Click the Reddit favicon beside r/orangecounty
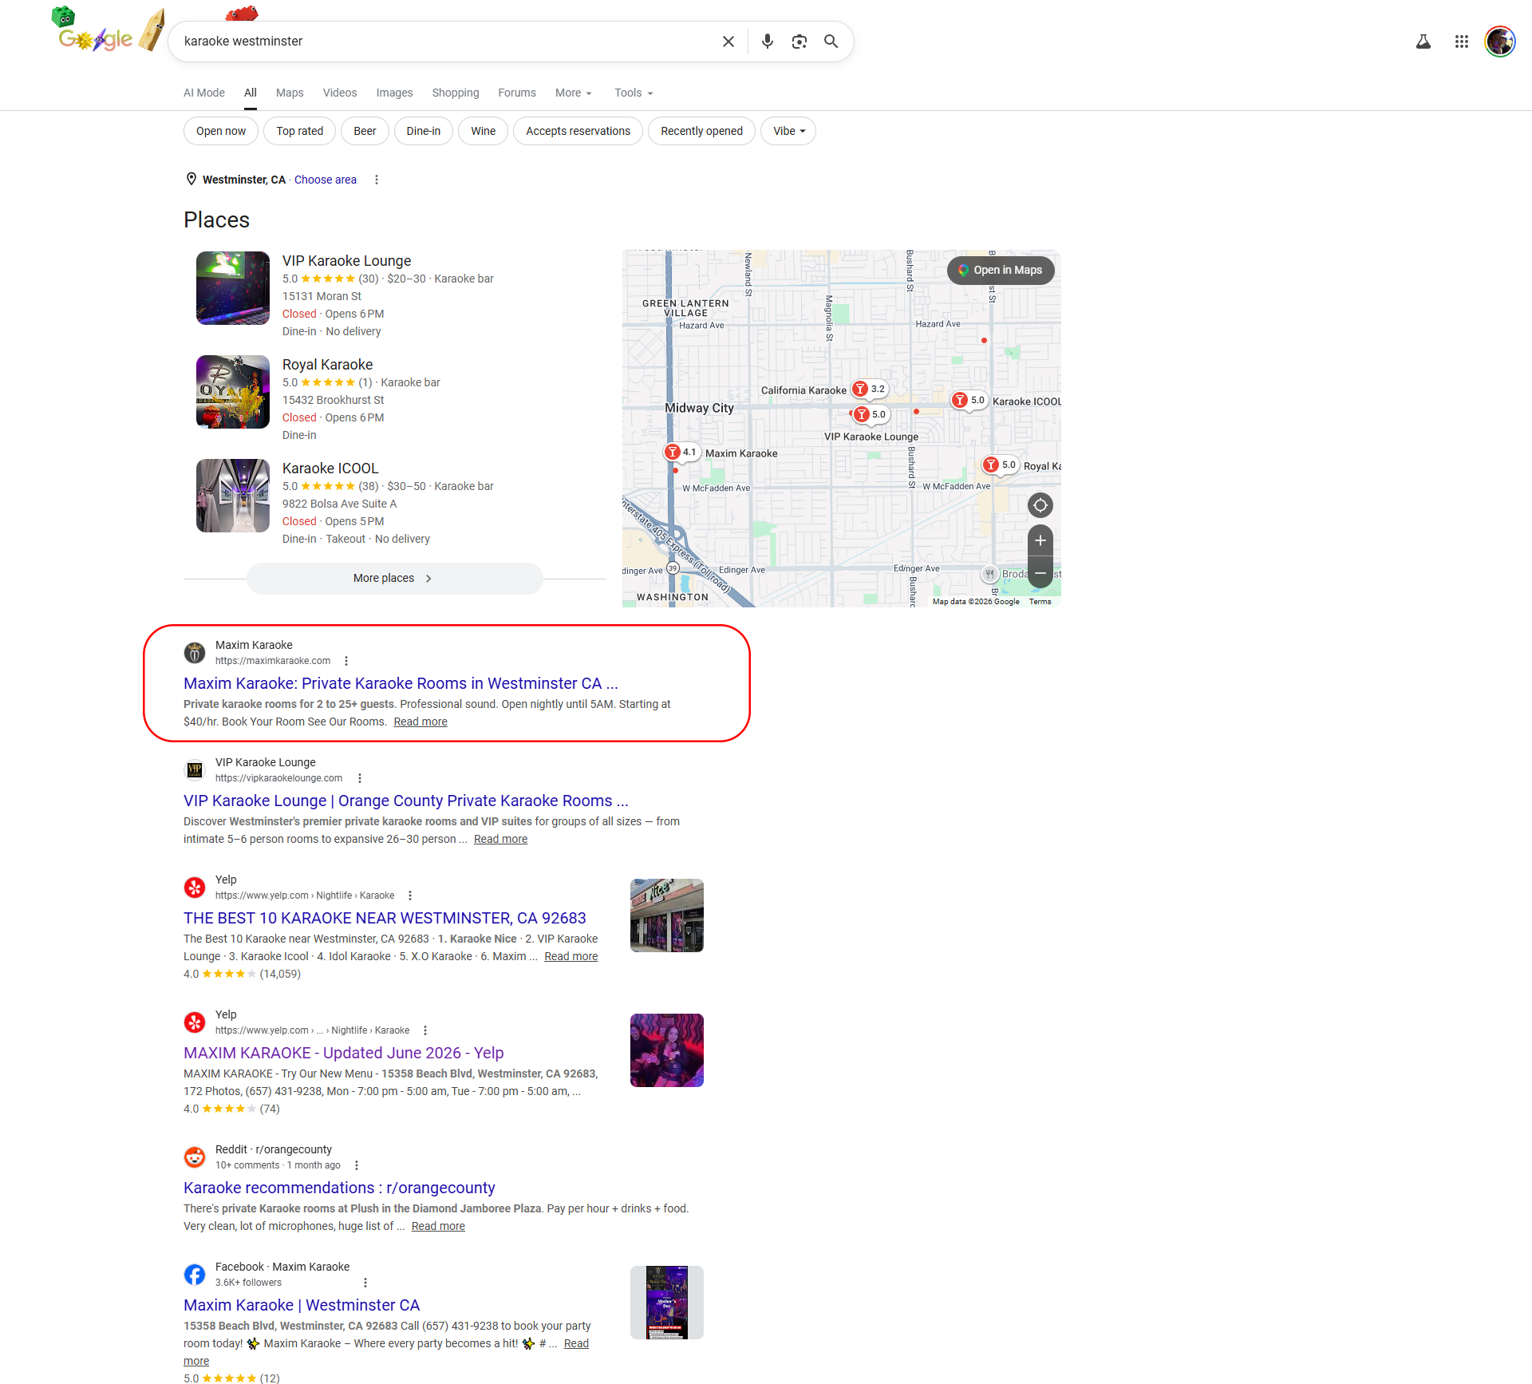The height and width of the screenshot is (1384, 1532). click(x=195, y=1157)
